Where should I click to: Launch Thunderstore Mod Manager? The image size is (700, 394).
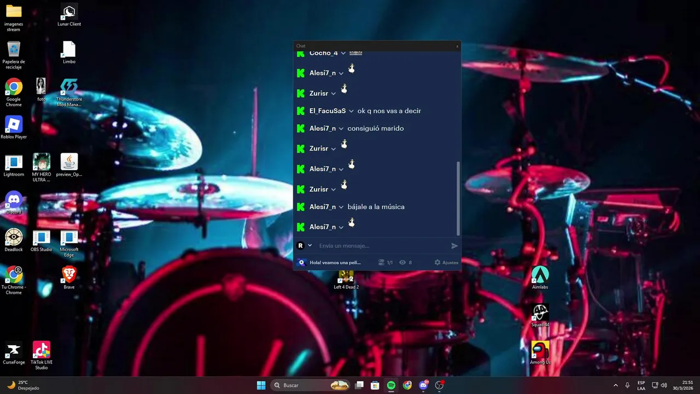pos(69,92)
